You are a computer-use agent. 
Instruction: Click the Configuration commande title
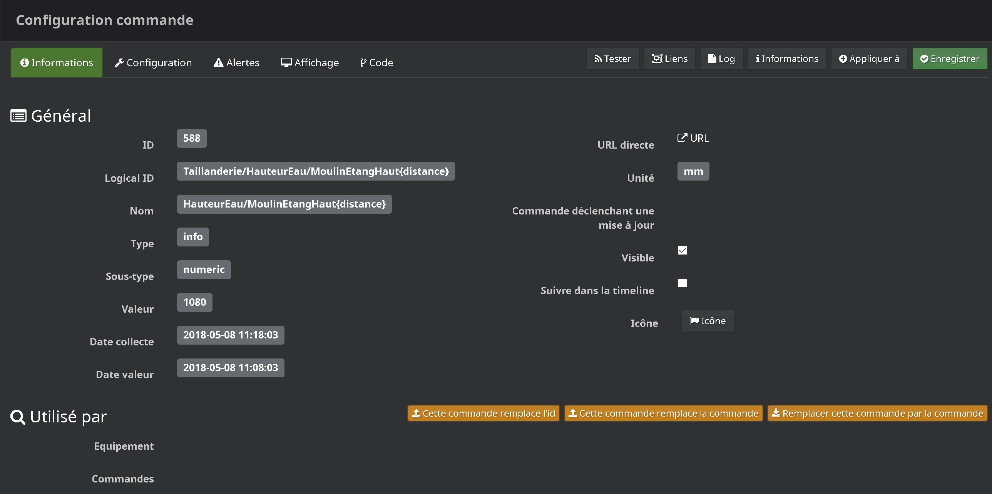pyautogui.click(x=105, y=20)
